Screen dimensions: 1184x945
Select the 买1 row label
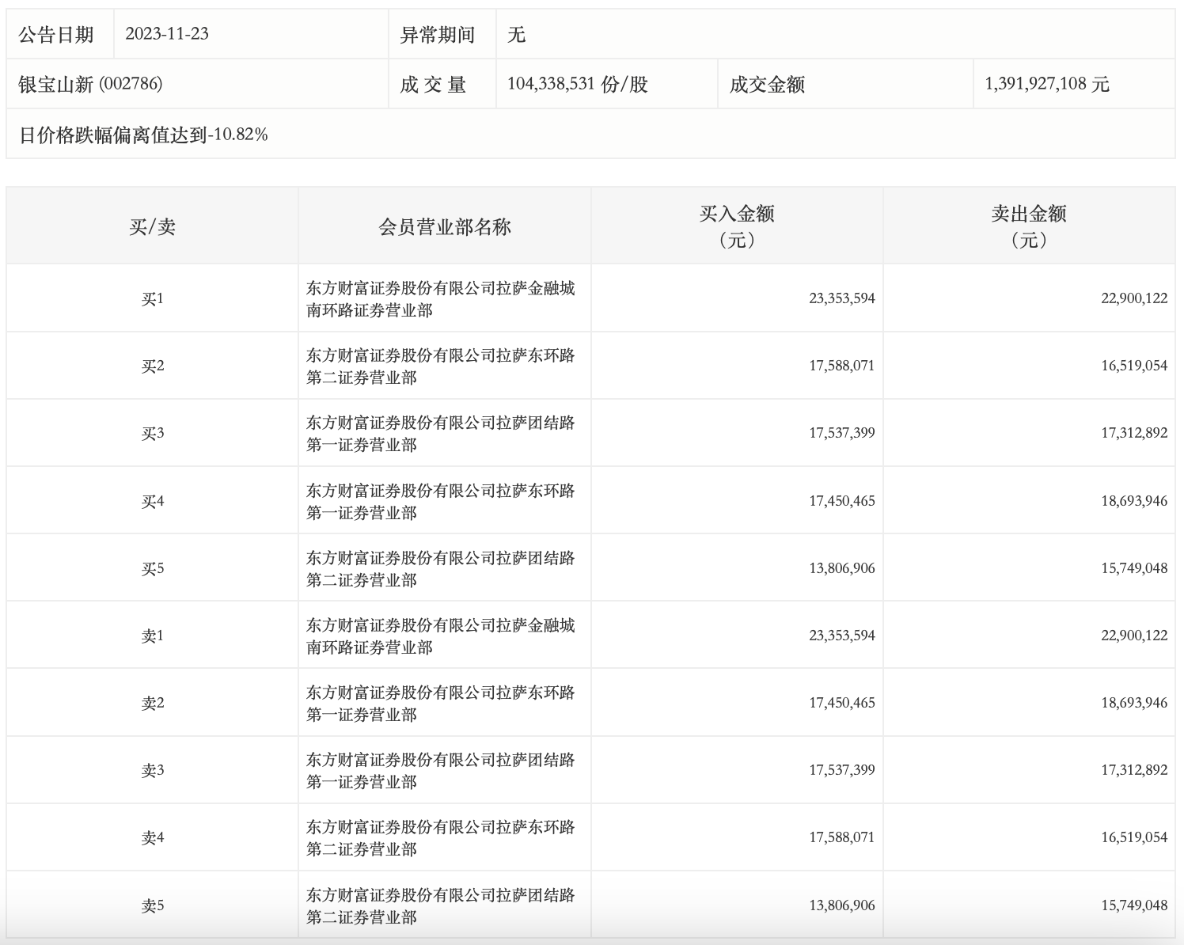coord(152,299)
